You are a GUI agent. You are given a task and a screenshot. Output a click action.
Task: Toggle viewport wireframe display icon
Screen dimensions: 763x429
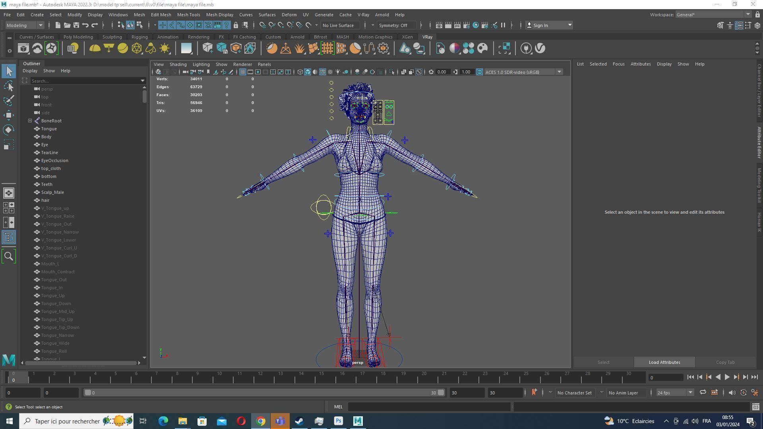pos(300,72)
